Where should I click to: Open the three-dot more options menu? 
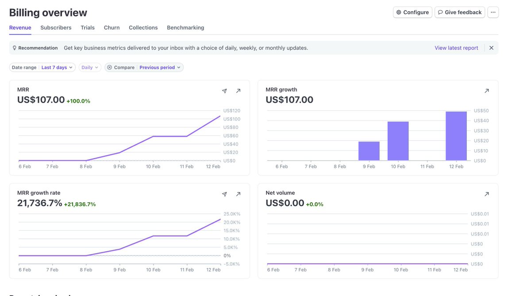click(x=493, y=12)
